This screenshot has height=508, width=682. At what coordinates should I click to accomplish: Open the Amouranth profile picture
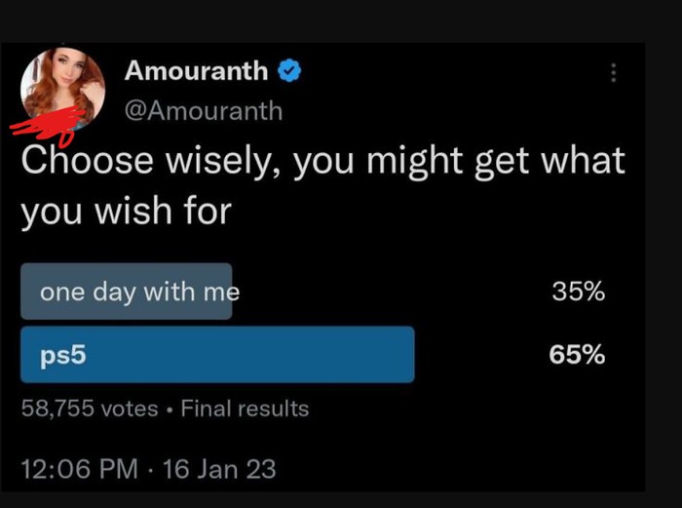point(64,85)
